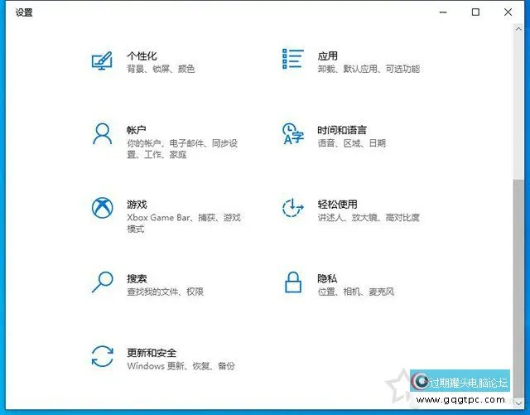
Task: Click the text 查找我的文件、权限
Action: point(165,292)
